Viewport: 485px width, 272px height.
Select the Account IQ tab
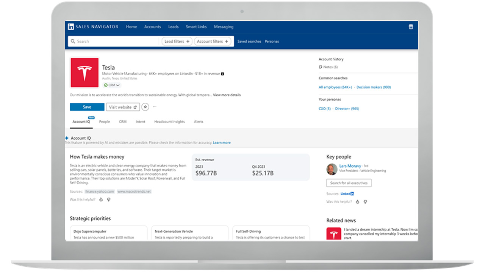point(81,122)
